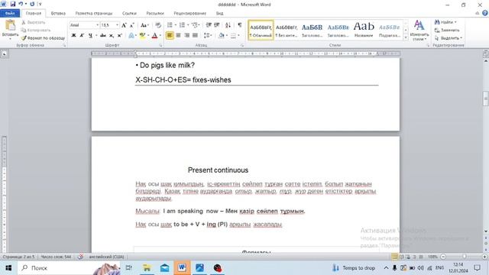Toggle superscript formatting
489x275 pixels.
click(119, 36)
